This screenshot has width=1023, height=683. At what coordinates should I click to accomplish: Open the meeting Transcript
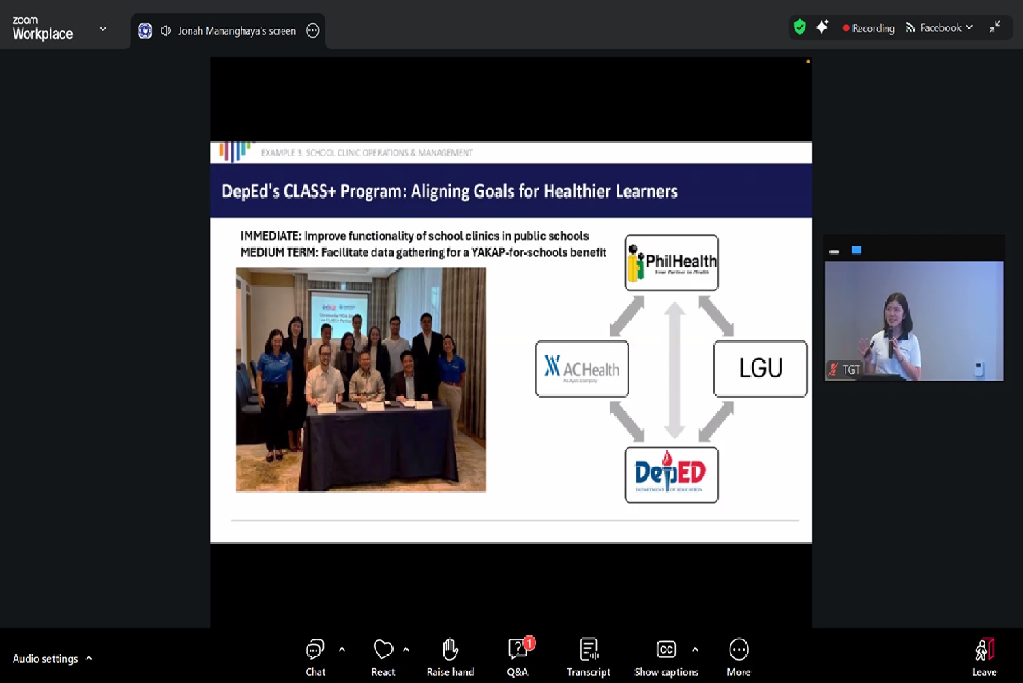(589, 657)
